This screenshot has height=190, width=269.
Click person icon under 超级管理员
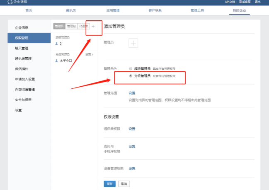click(x=56, y=43)
